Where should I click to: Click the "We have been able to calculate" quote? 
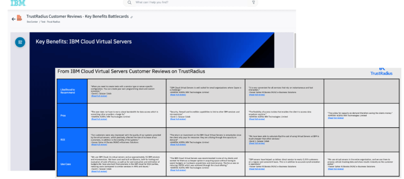(x=284, y=137)
